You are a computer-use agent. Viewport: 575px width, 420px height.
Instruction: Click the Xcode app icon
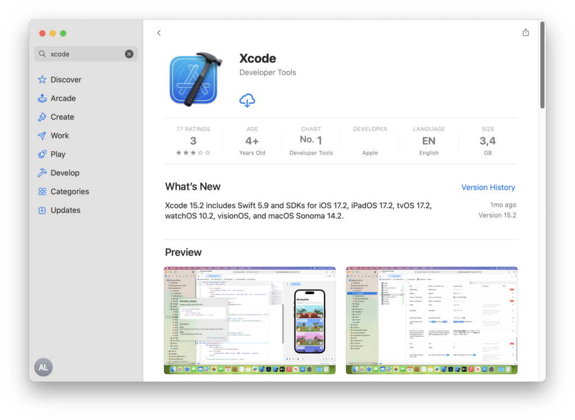point(196,79)
